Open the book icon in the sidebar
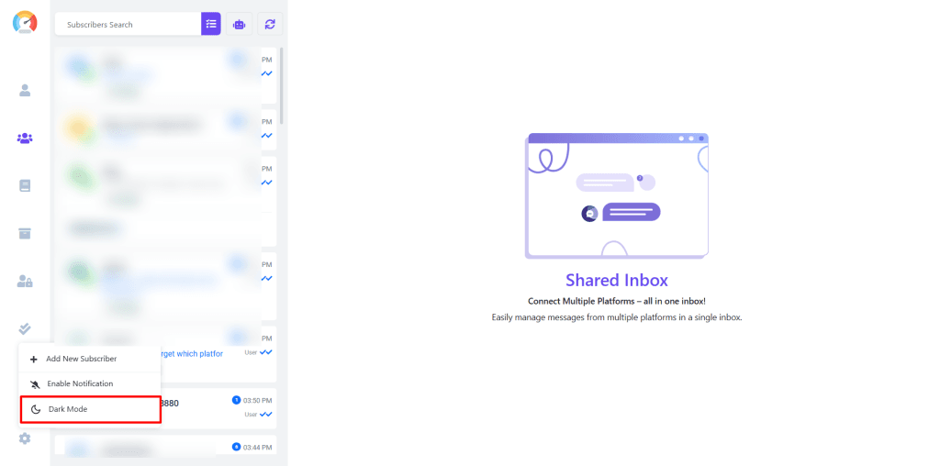 (25, 185)
